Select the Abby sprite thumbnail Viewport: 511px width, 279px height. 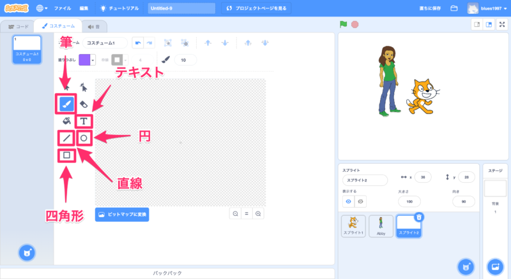coord(381,226)
